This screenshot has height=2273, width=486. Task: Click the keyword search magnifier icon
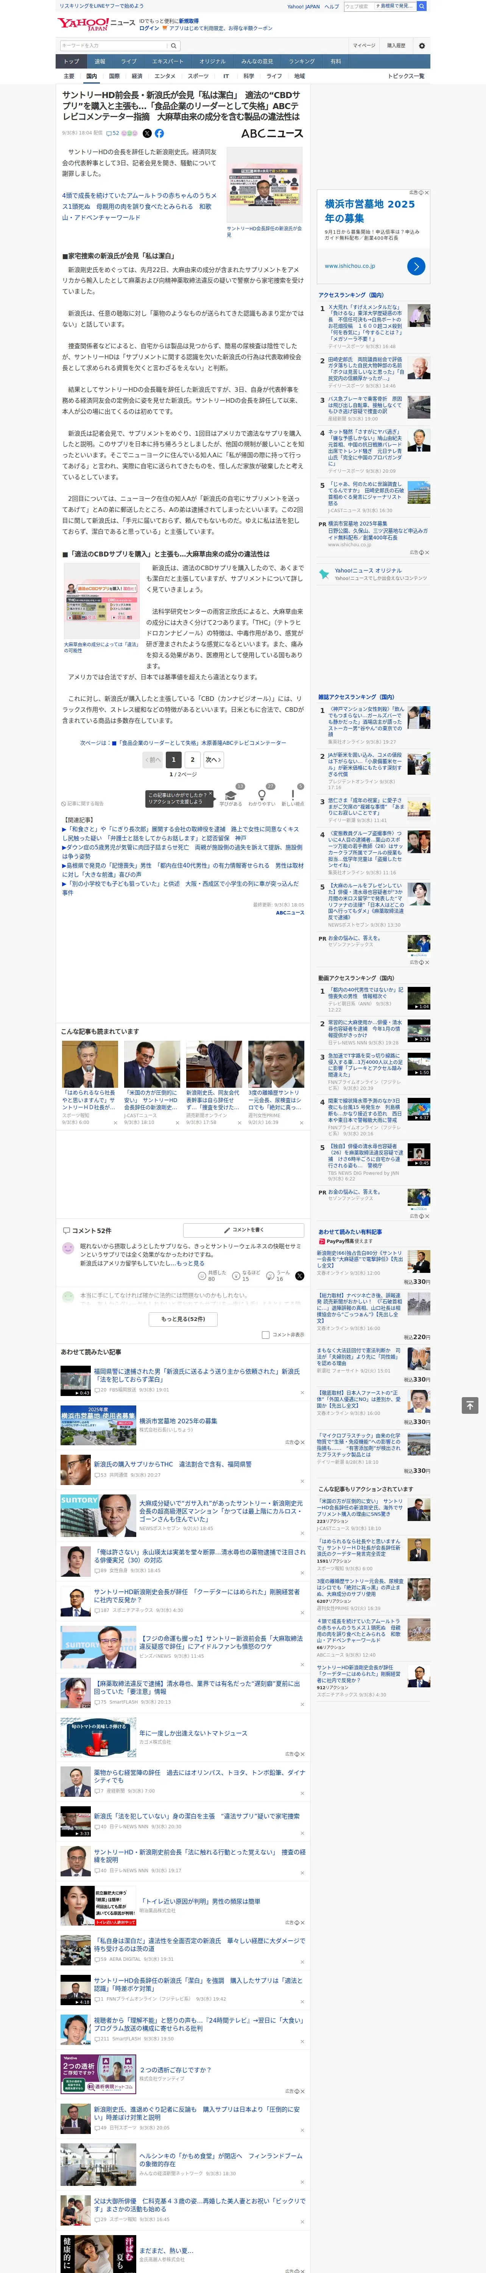coord(174,46)
